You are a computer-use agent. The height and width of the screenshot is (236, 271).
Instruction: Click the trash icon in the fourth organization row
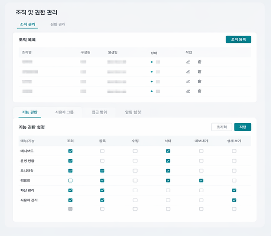(200, 91)
